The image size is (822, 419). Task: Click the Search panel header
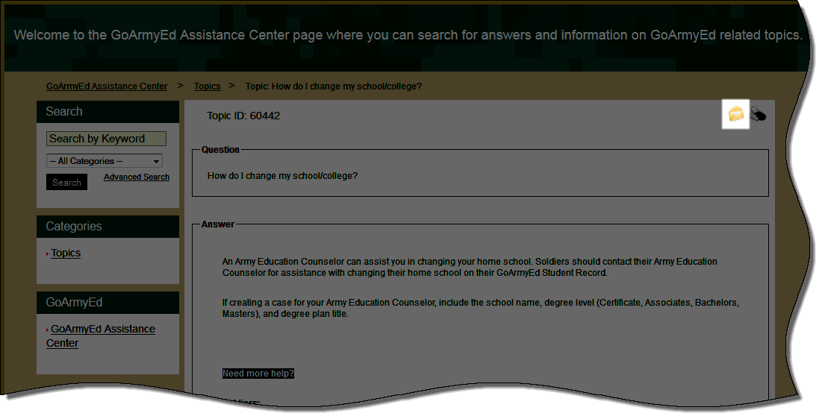pyautogui.click(x=108, y=112)
